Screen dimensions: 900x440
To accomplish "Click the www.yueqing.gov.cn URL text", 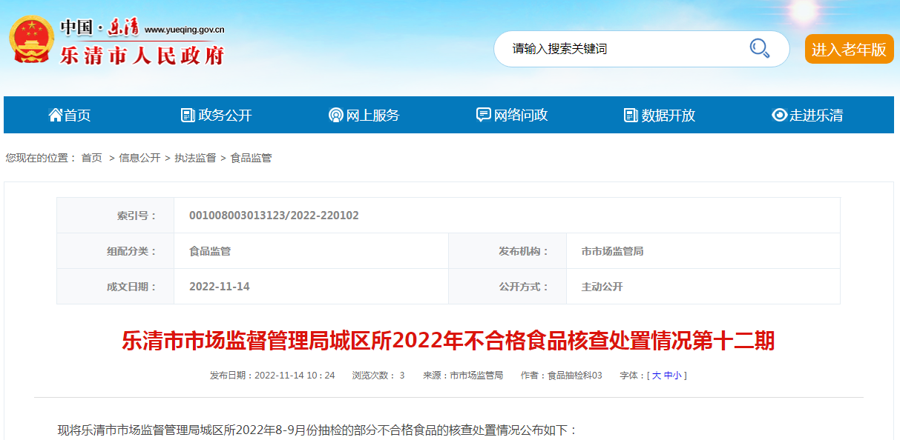I will (184, 30).
